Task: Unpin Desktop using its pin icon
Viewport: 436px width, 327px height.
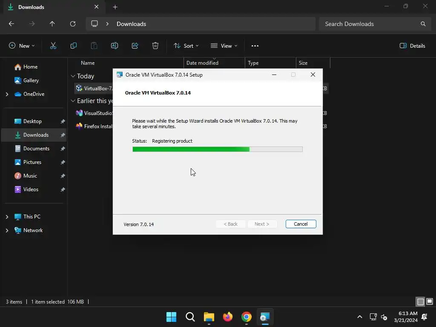Action: coord(63,121)
